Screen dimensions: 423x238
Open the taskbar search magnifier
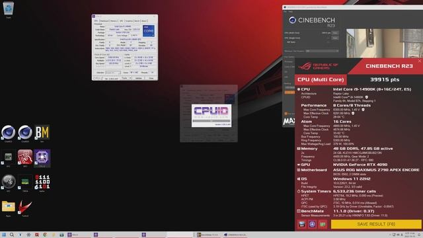click(12, 235)
